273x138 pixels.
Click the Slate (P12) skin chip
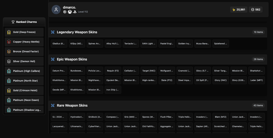(167, 80)
